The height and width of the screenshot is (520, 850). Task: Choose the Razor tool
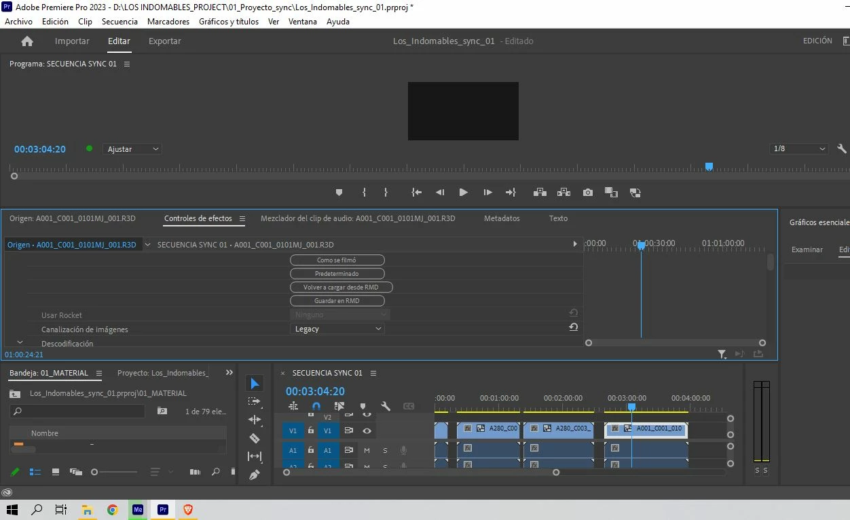click(255, 438)
